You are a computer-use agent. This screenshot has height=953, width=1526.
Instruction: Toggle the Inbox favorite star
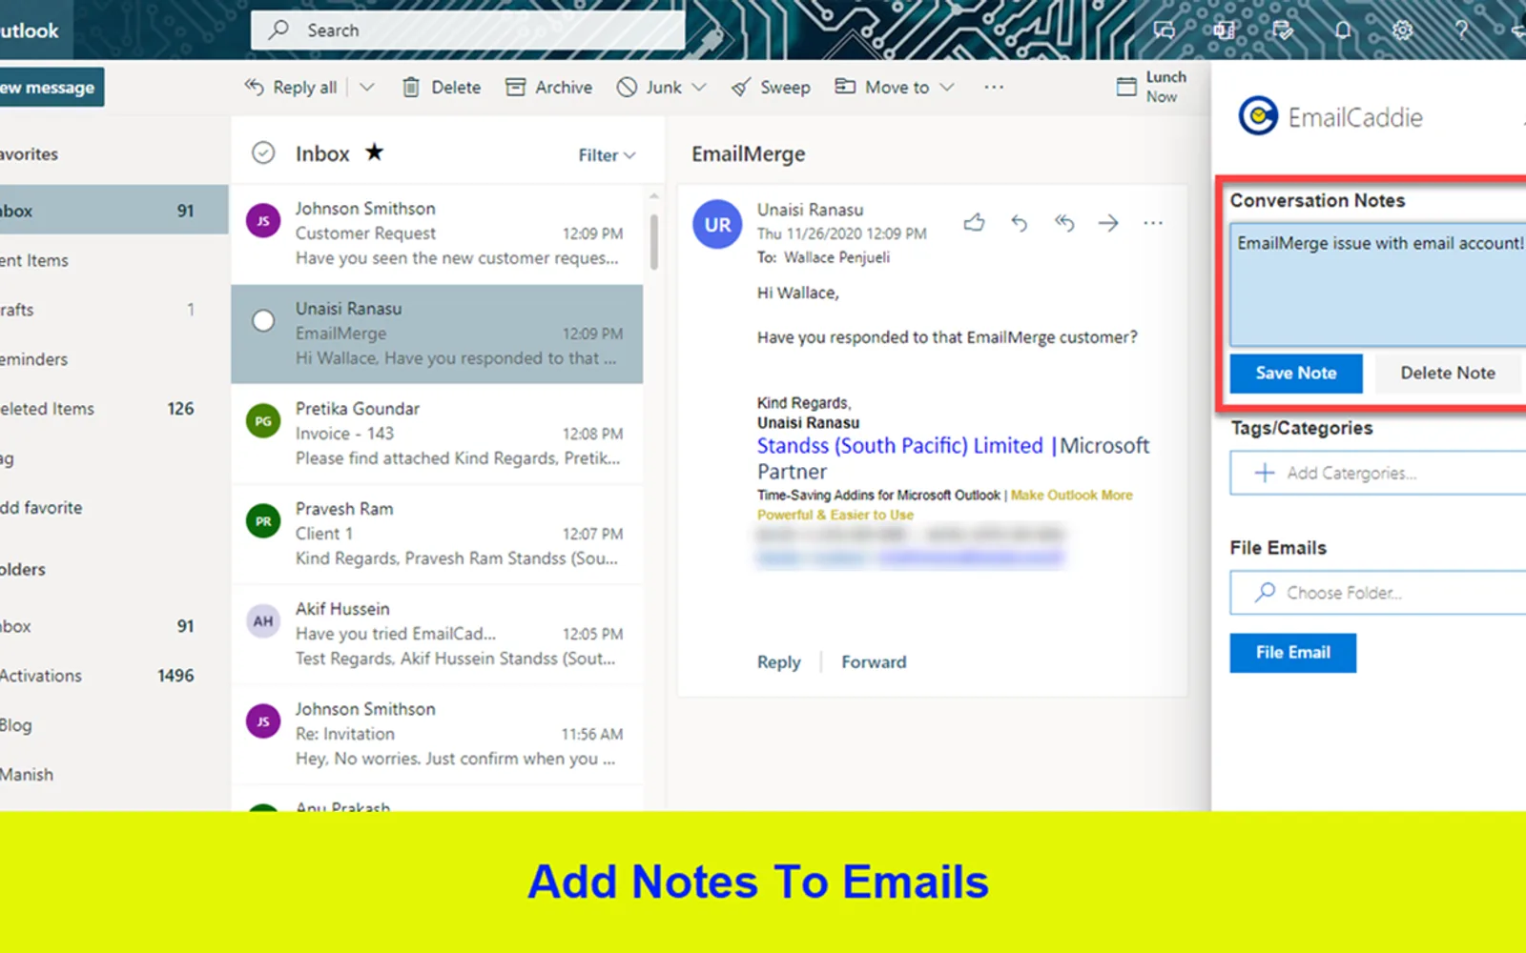(374, 152)
